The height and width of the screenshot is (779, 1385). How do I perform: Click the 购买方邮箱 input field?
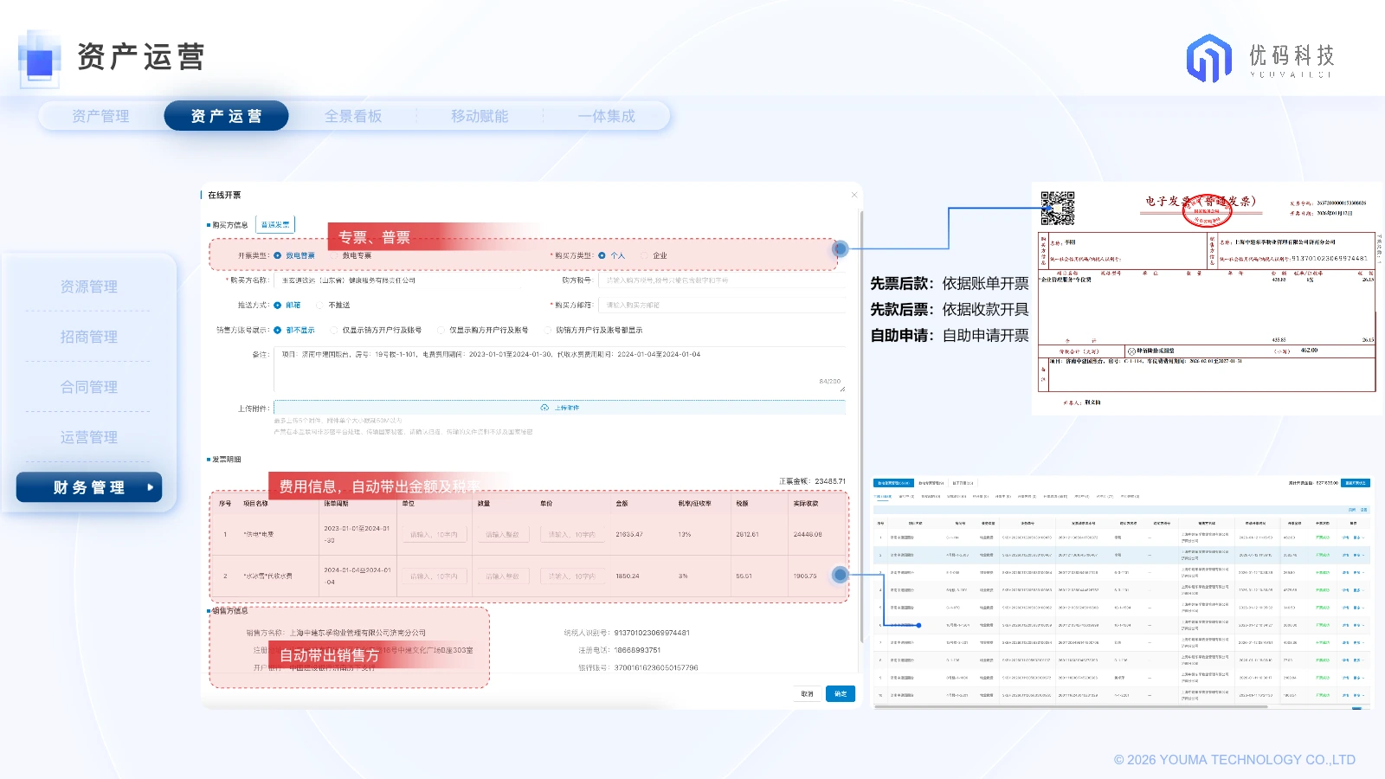pyautogui.click(x=723, y=305)
